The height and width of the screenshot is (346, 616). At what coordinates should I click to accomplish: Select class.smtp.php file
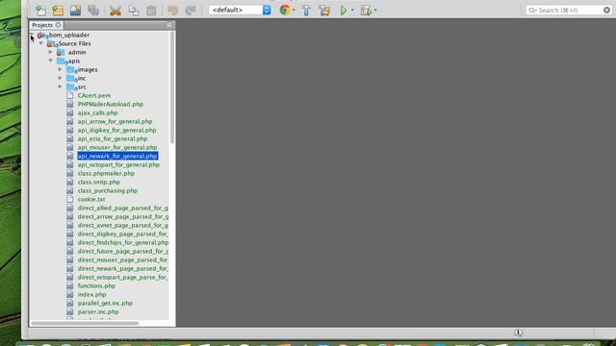click(98, 182)
